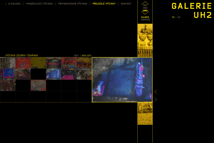Viewport: 214px width, 143px height.
Task: Select Předešlé výstavy menu item
Action: [104, 4]
